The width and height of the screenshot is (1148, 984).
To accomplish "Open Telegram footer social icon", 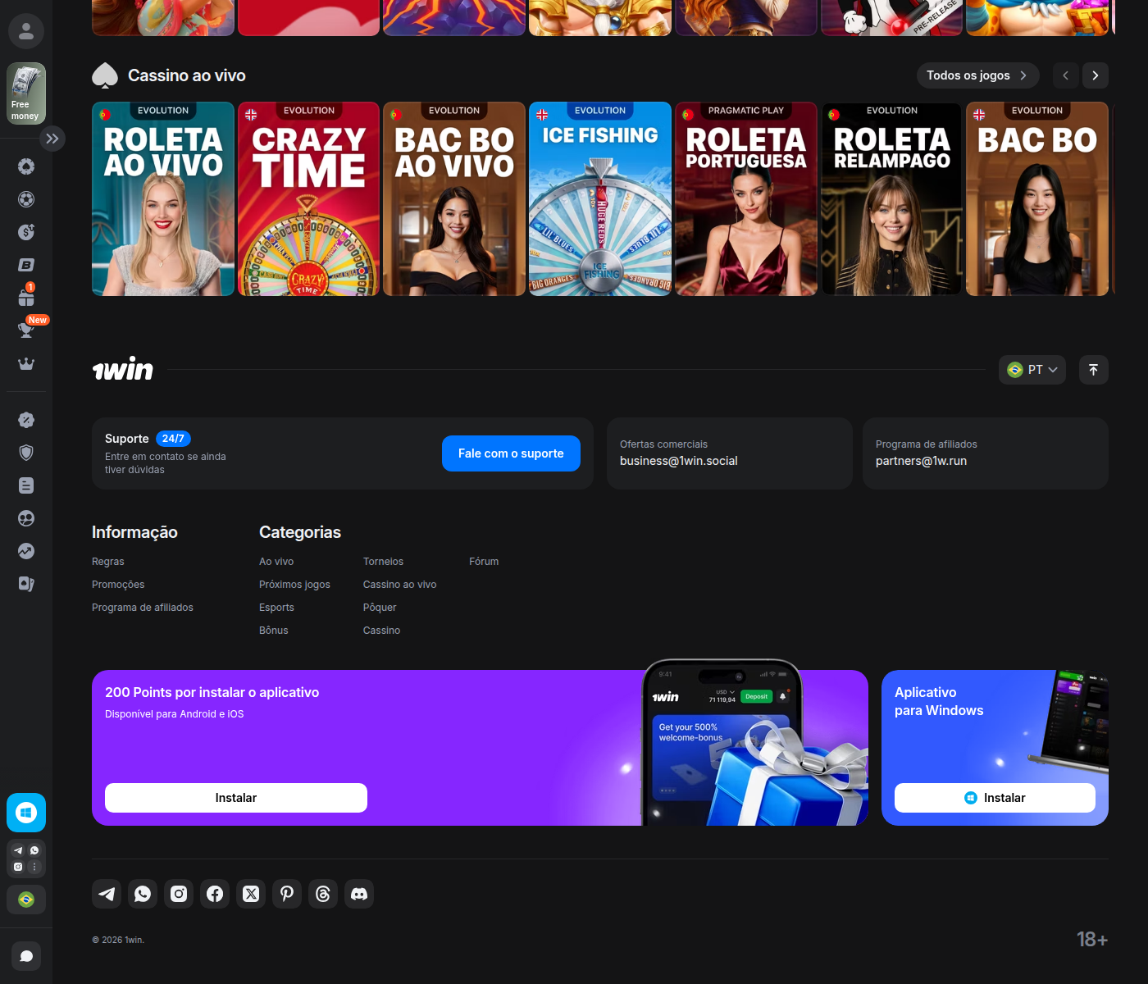I will tap(107, 894).
